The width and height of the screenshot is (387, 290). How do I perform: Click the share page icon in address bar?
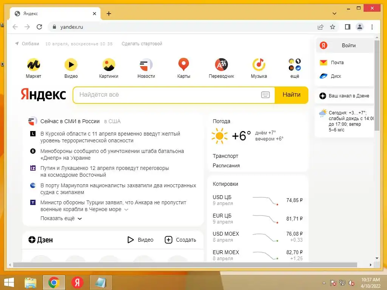tap(320, 27)
